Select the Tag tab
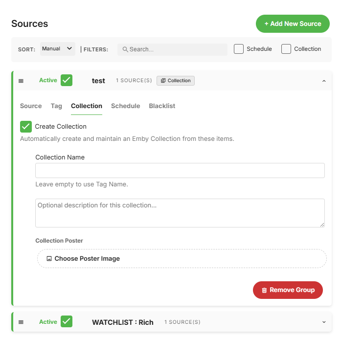The width and height of the screenshot is (341, 339). [56, 106]
